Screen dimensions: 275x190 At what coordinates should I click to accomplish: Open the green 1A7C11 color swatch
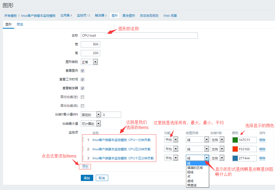click(x=235, y=140)
